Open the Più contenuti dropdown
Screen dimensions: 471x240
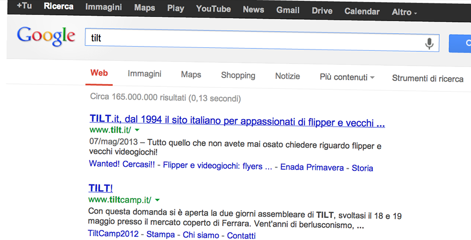(347, 77)
